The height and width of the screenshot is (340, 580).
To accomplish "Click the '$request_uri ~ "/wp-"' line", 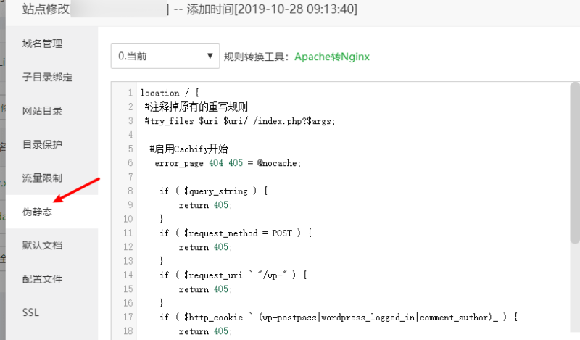I will pyautogui.click(x=233, y=275).
